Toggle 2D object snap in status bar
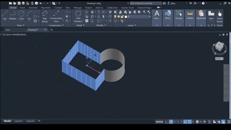This screenshot has height=130, width=231. 189,122
